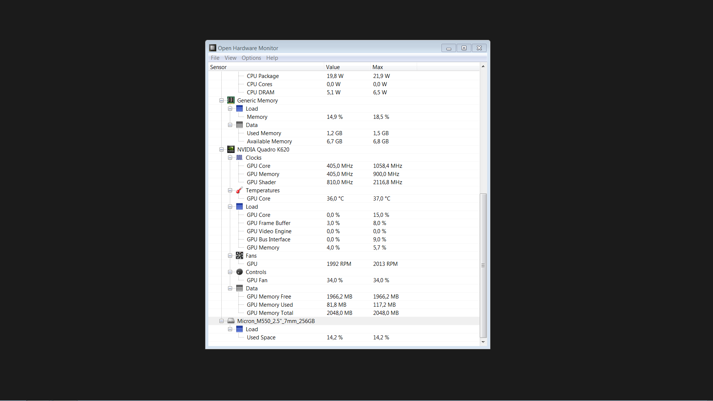Open the Options menu
Viewport: 713px width, 401px height.
pyautogui.click(x=251, y=58)
